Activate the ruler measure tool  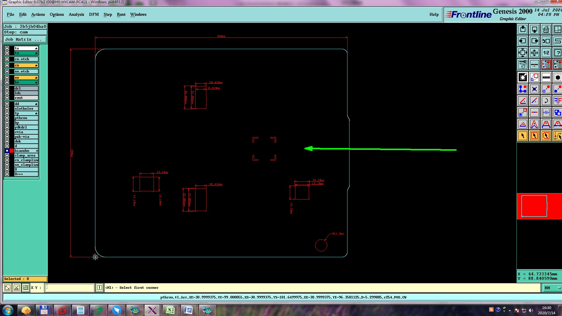(546, 78)
